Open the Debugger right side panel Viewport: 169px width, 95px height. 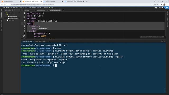coord(167,25)
